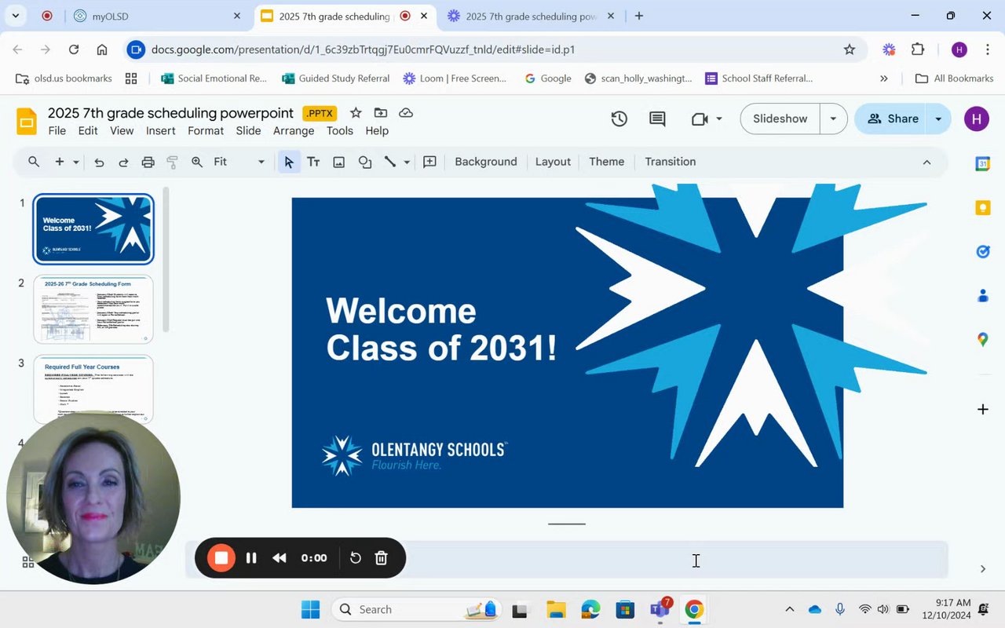This screenshot has height=628, width=1005.
Task: Open the Slide menu
Action: [248, 131]
